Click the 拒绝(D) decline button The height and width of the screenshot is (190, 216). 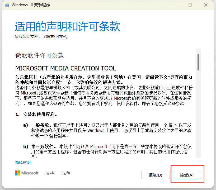point(155,175)
